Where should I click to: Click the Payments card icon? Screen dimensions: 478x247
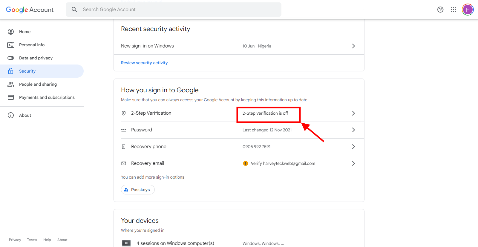(x=11, y=97)
